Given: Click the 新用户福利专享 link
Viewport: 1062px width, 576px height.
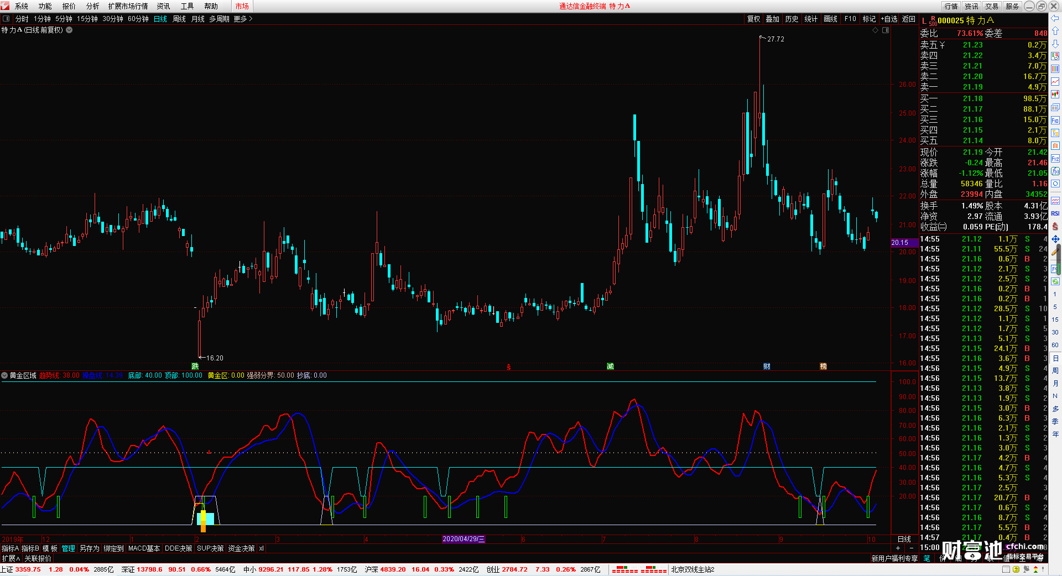Looking at the screenshot, I should pyautogui.click(x=894, y=558).
